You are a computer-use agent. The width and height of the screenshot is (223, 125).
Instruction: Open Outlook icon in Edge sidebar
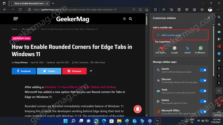tap(219, 54)
